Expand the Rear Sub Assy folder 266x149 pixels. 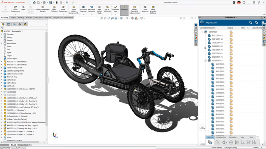[x=2, y=77]
